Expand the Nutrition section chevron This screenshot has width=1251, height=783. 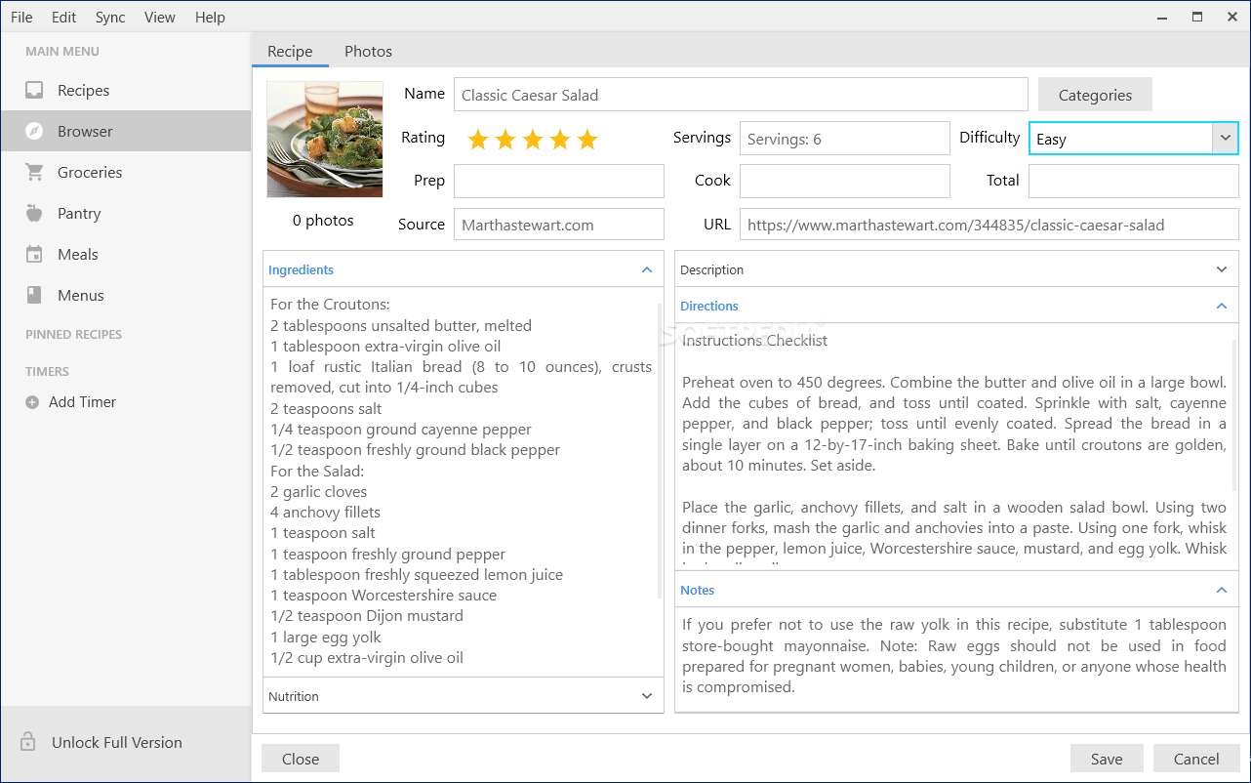click(x=647, y=696)
